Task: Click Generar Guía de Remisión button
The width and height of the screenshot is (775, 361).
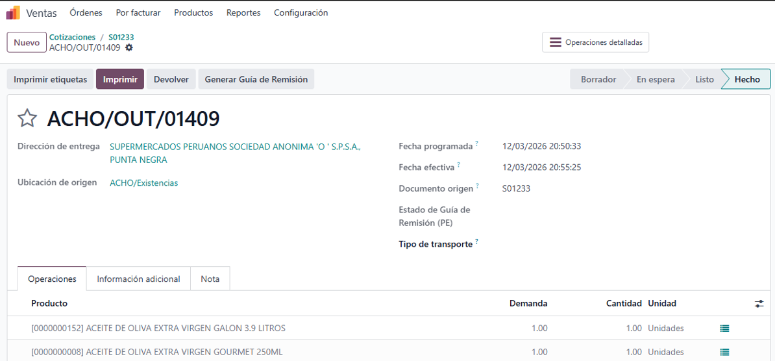Action: coord(256,79)
